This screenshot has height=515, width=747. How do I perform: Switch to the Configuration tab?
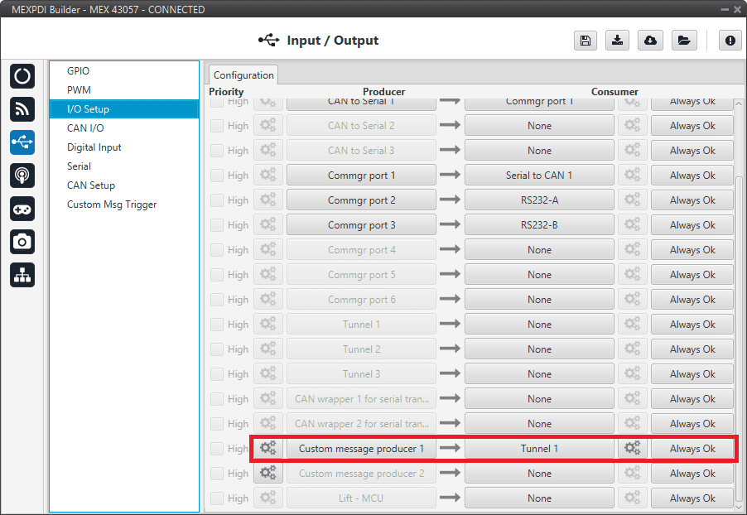[x=243, y=75]
